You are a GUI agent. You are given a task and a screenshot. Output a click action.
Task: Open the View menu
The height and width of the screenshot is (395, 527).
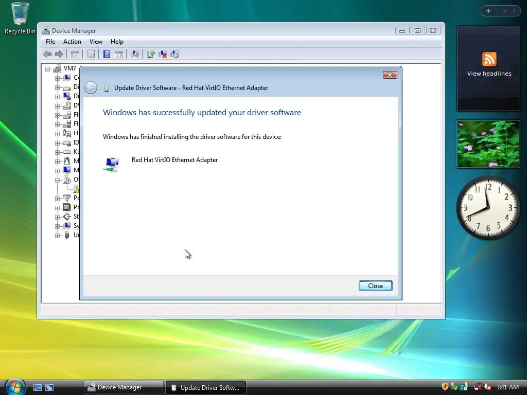96,42
